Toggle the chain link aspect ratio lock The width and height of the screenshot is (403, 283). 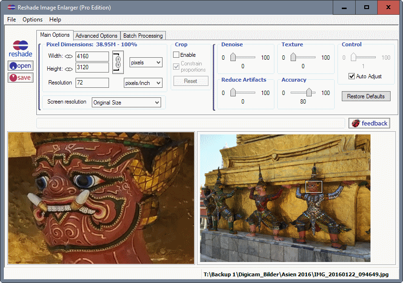click(118, 62)
